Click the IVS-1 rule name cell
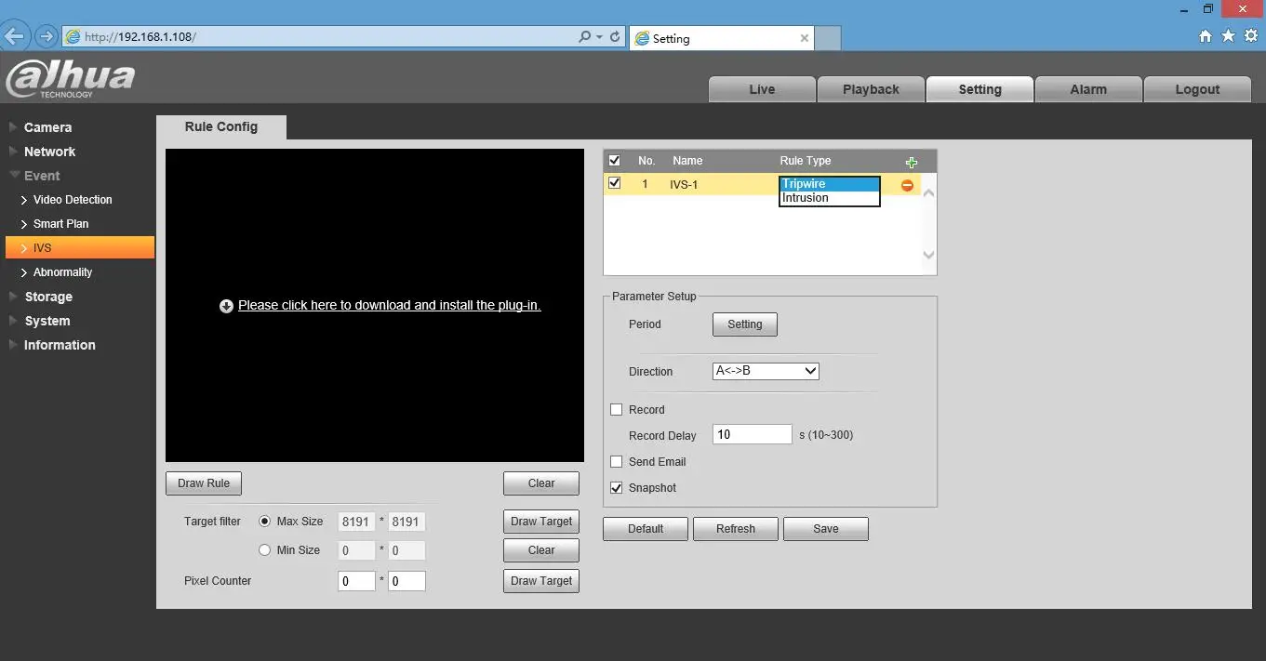1266x661 pixels. 684,185
